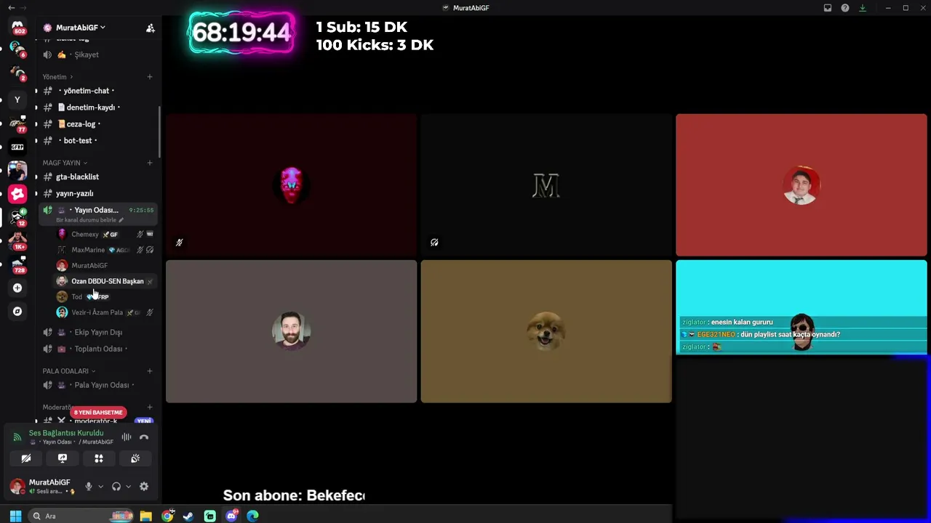Select Vezir-i Âzam Pala in voice list

(105, 312)
